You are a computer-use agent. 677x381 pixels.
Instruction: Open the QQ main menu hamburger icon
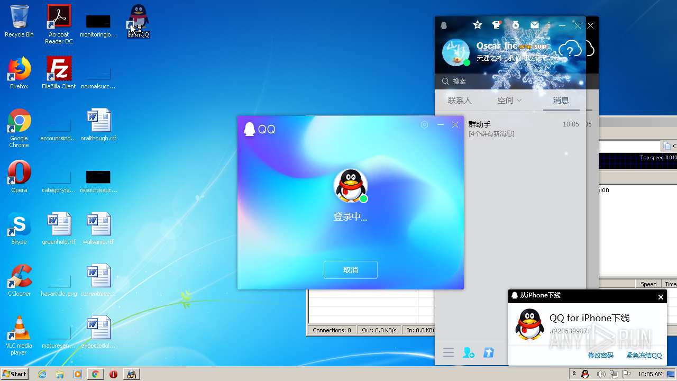[449, 353]
